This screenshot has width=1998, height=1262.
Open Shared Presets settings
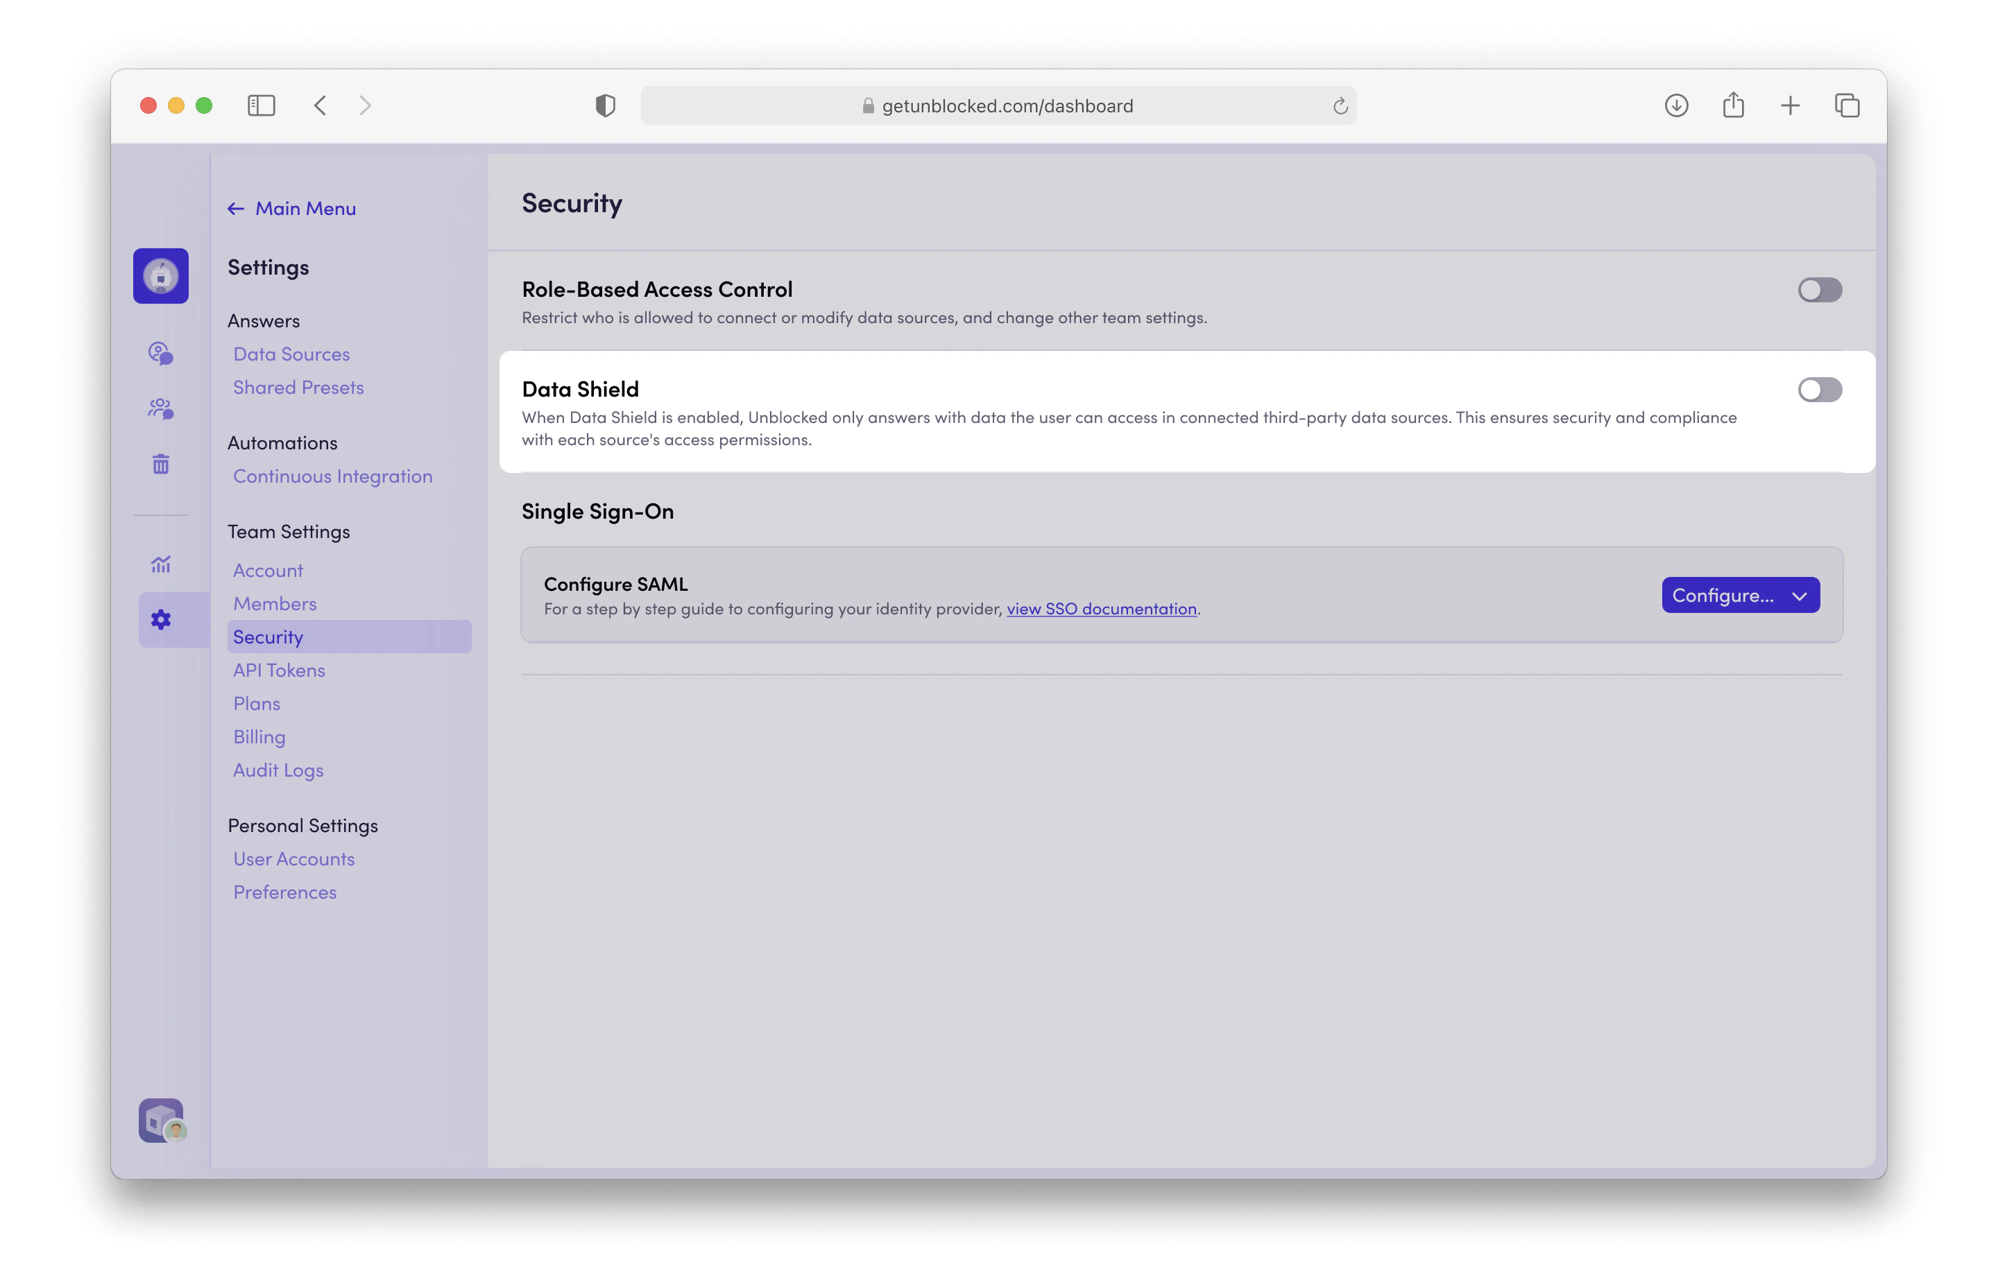coord(298,387)
